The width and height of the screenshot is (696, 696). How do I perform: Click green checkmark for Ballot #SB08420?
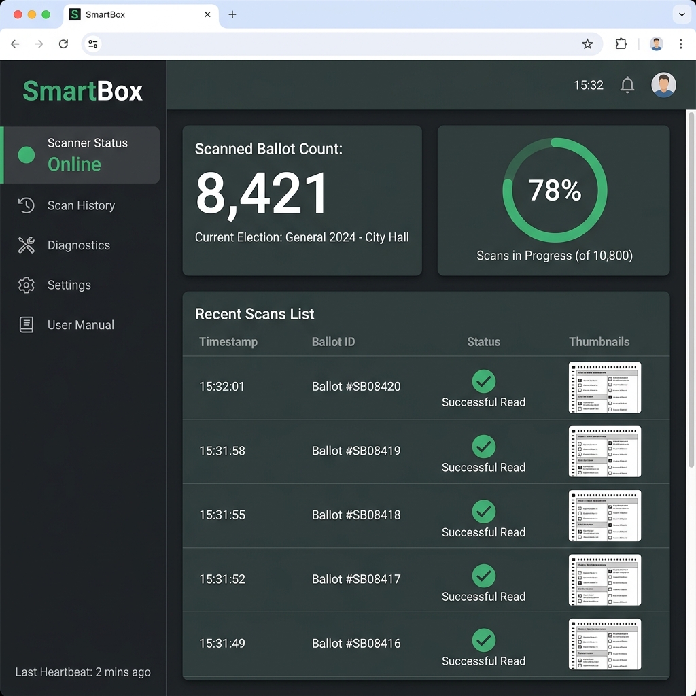[x=484, y=381]
